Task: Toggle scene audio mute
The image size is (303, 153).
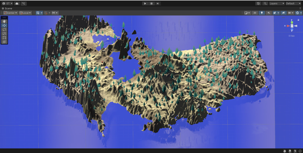Action: [269, 13]
